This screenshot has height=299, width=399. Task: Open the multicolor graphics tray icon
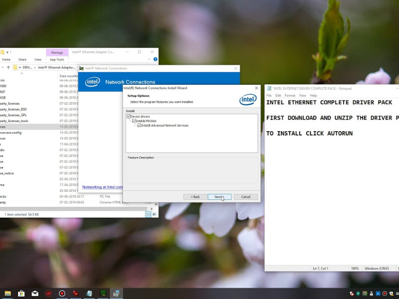365,294
